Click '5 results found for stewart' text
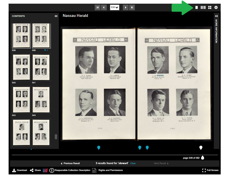Image resolution: width=229 pixels, height=177 pixels. tap(112, 163)
